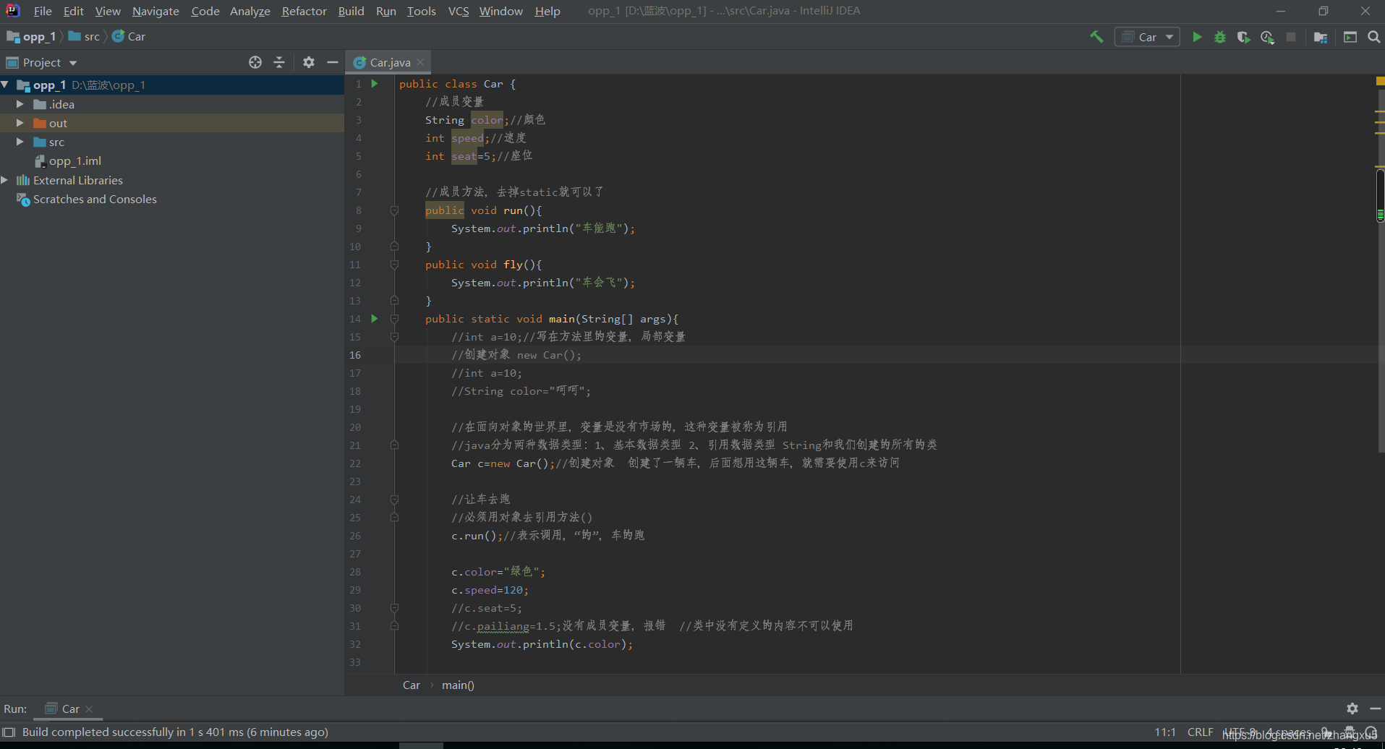Open the Build menu
The image size is (1385, 749).
pos(351,11)
